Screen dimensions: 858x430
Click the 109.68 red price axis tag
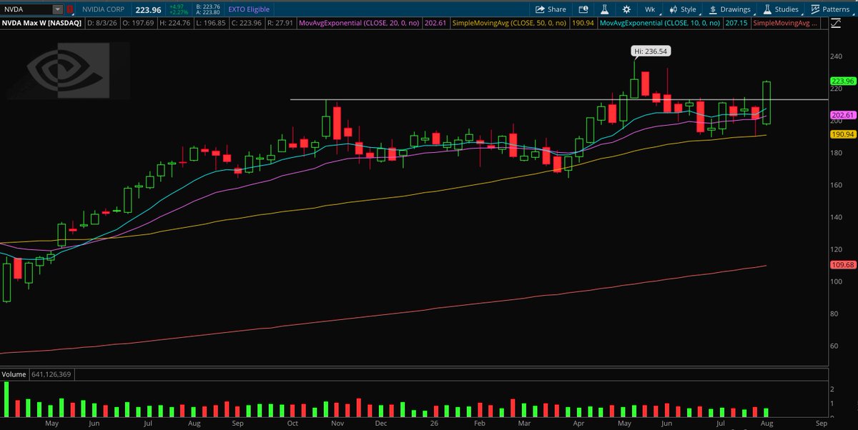[843, 265]
